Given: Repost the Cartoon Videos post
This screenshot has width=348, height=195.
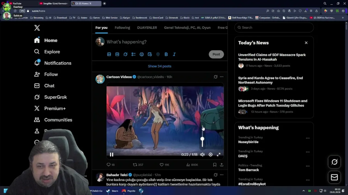Looking at the screenshot, I should 138,165.
